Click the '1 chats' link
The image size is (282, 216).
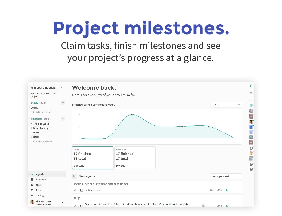[34, 103]
